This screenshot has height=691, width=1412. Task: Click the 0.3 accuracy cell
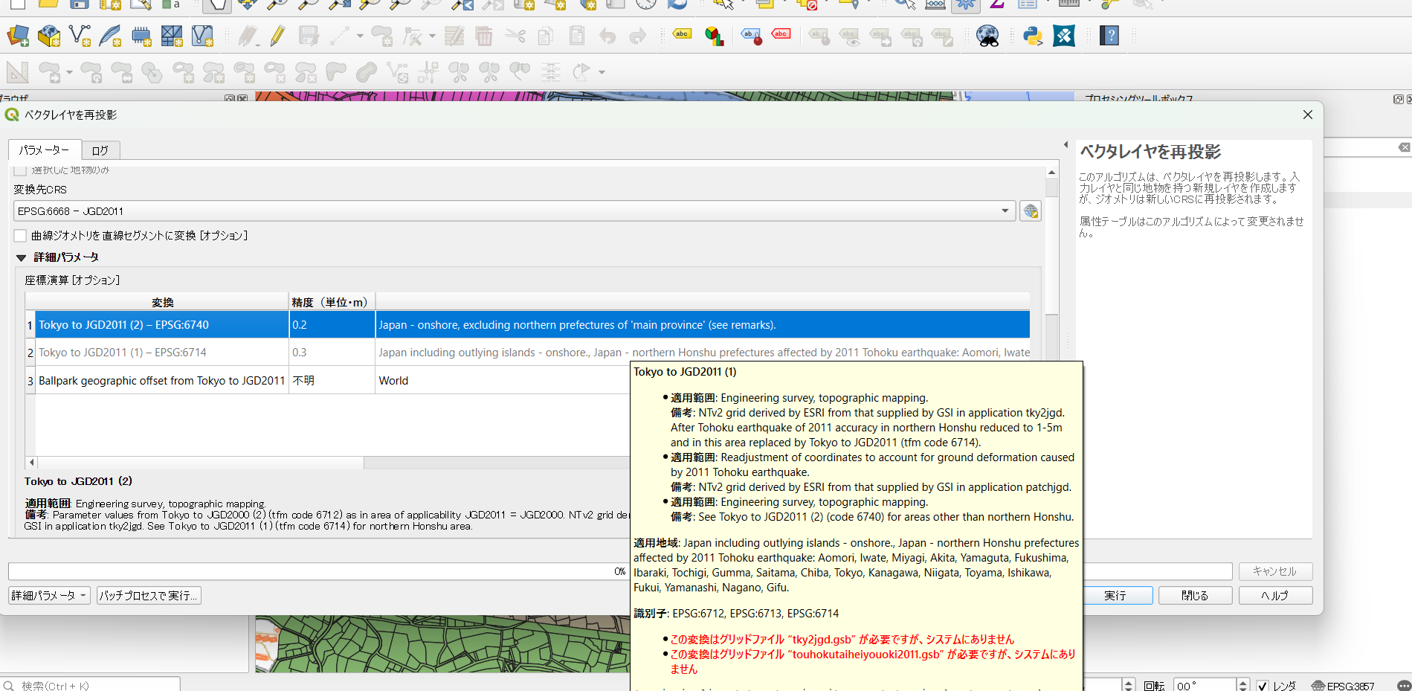332,353
